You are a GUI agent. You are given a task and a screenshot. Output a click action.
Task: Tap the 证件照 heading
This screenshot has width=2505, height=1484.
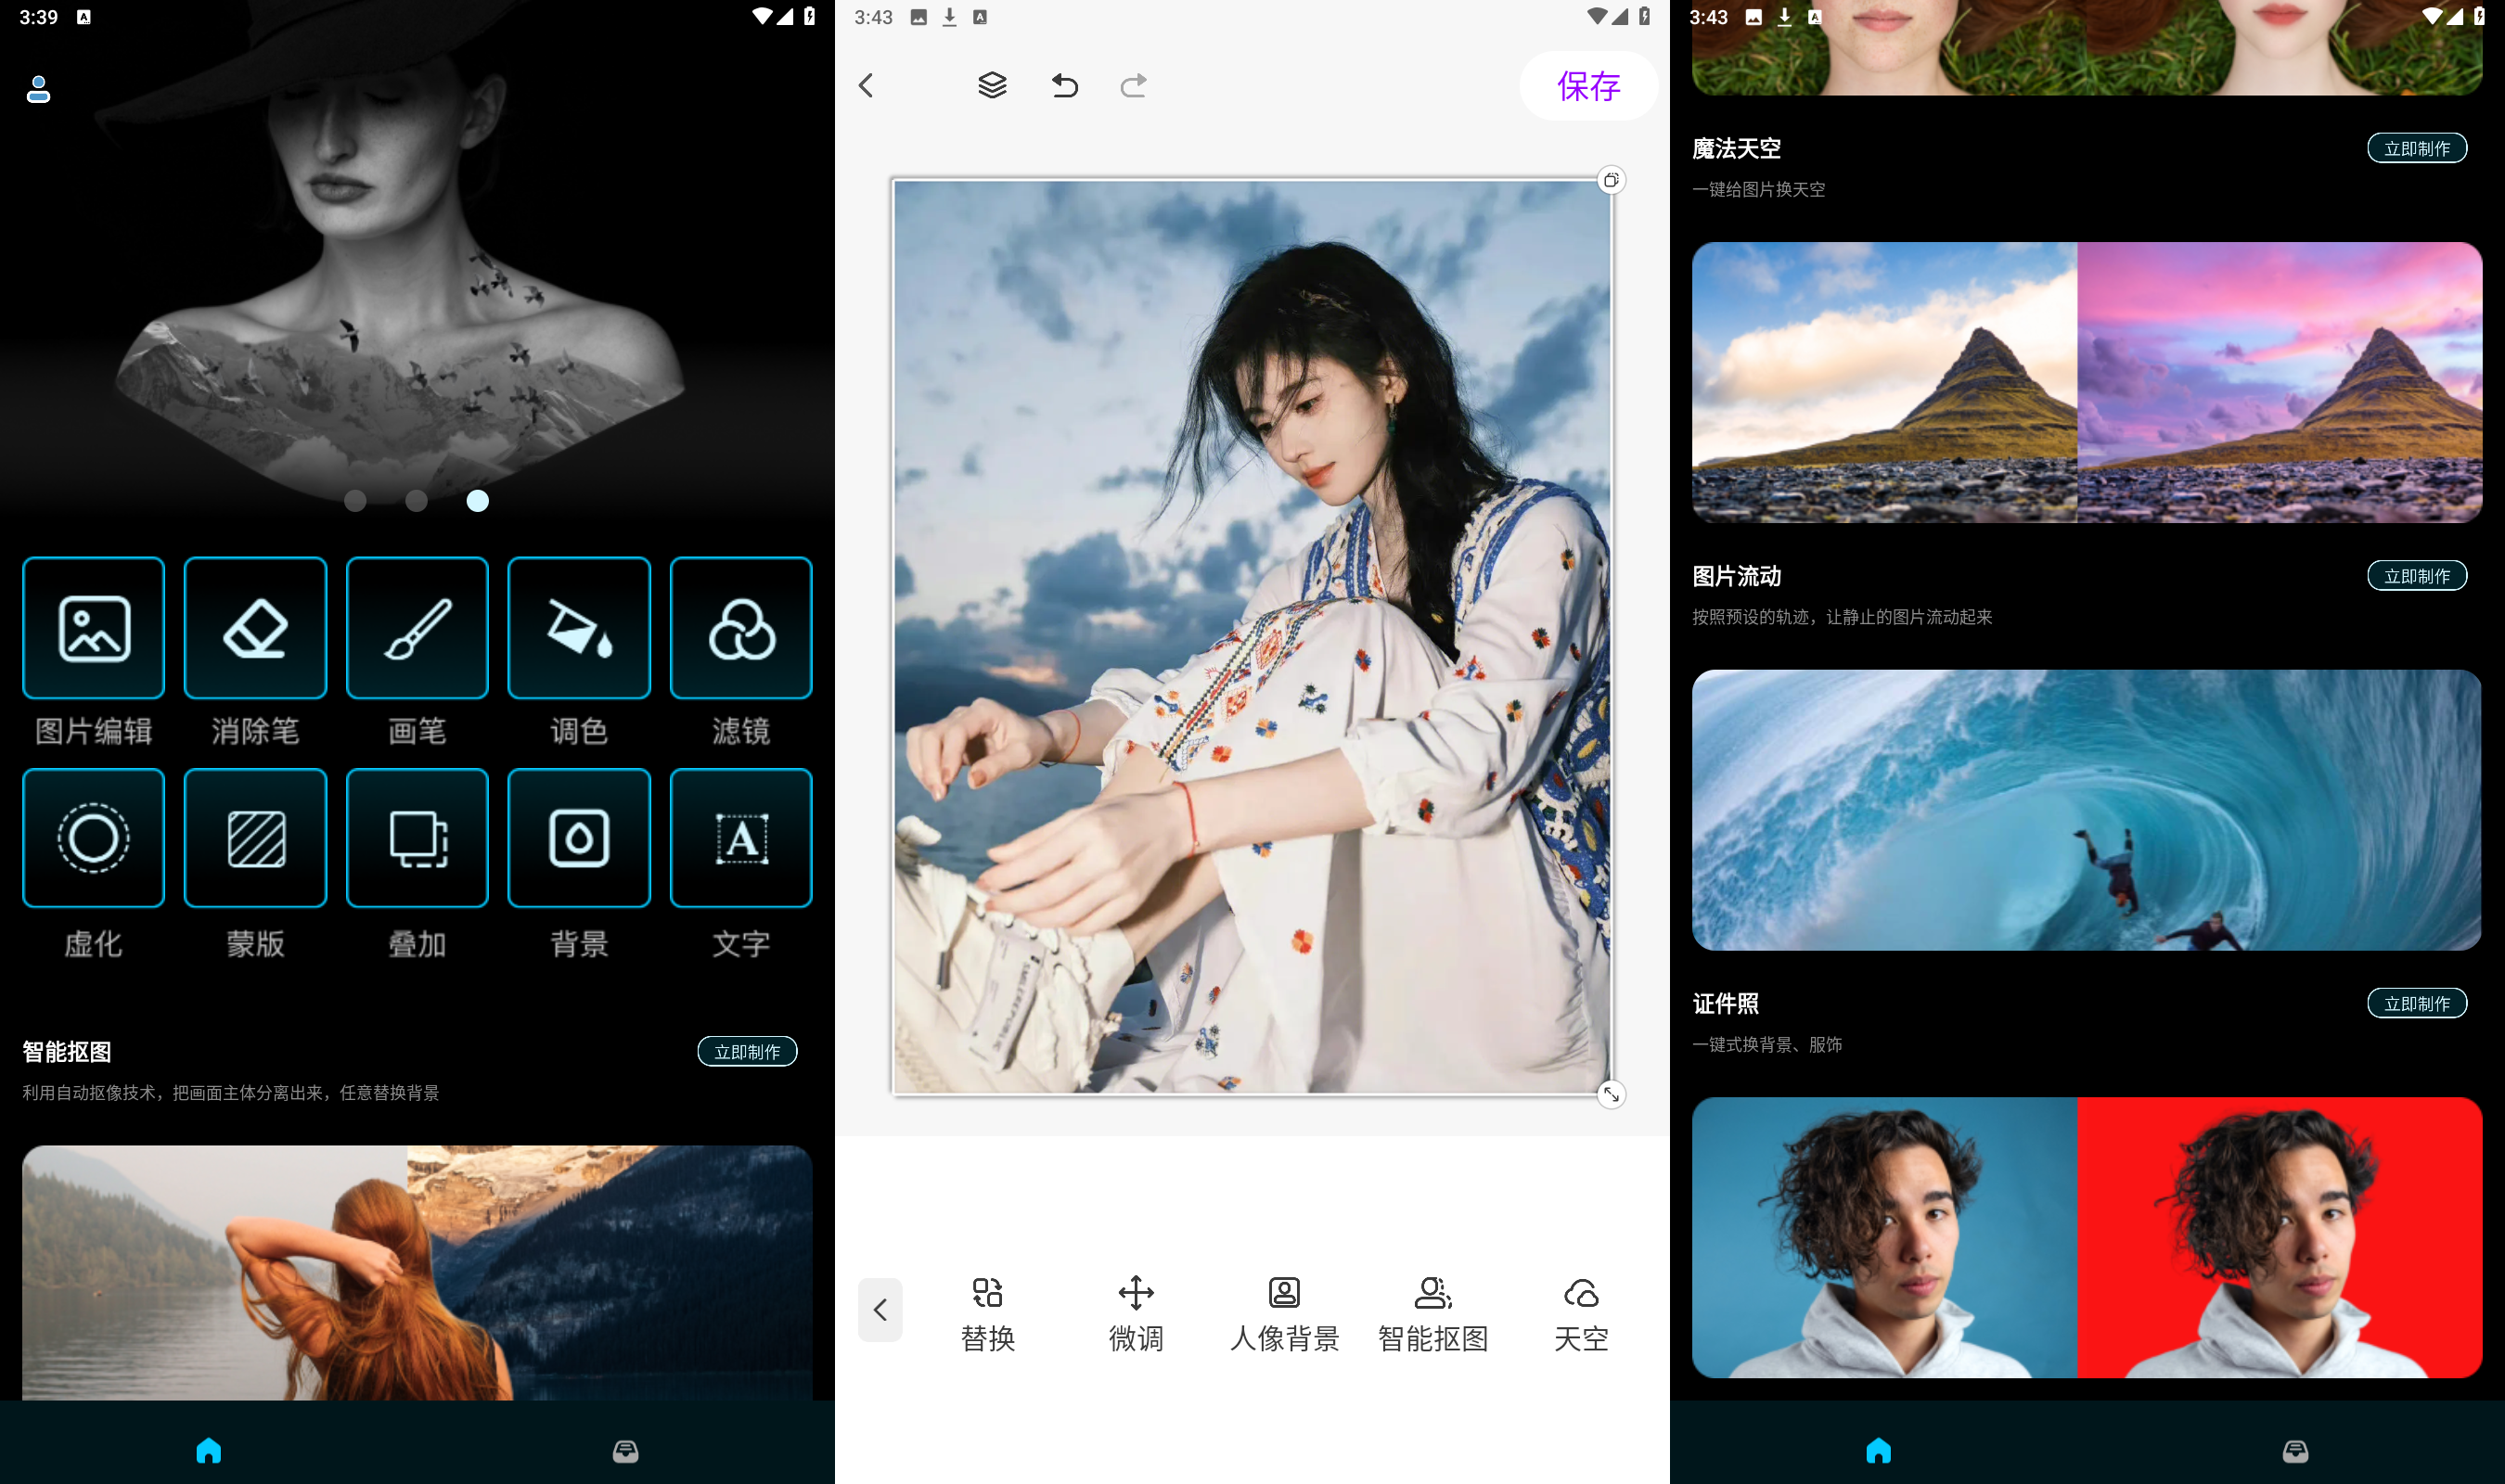click(x=1726, y=1004)
